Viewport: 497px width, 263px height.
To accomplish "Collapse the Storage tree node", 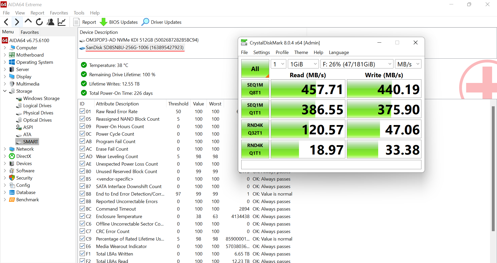I will [x=5, y=91].
